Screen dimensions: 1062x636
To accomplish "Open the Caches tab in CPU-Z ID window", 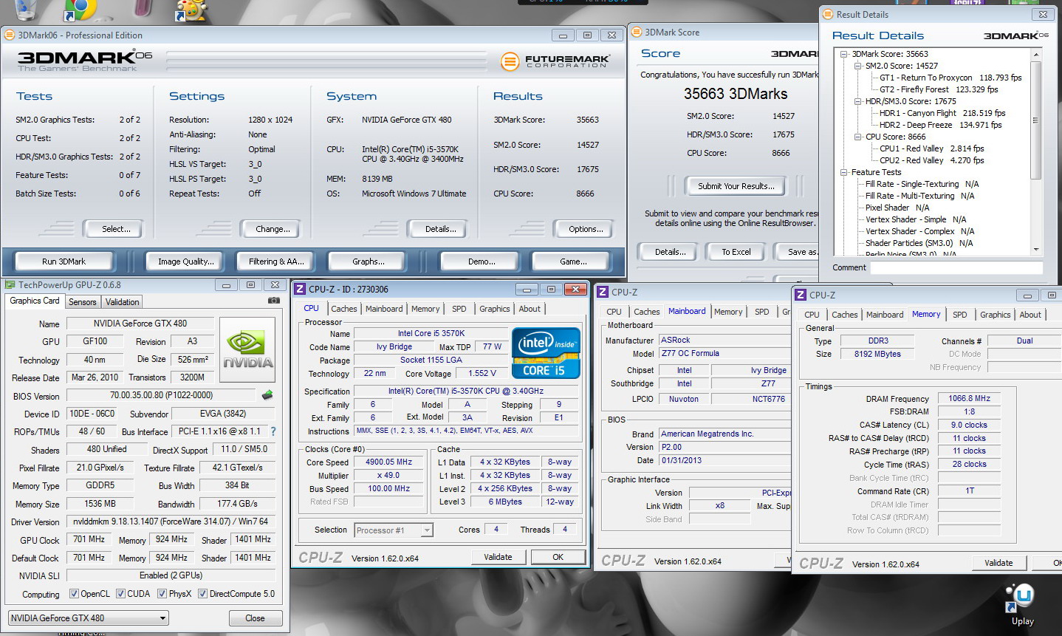I will [x=343, y=309].
